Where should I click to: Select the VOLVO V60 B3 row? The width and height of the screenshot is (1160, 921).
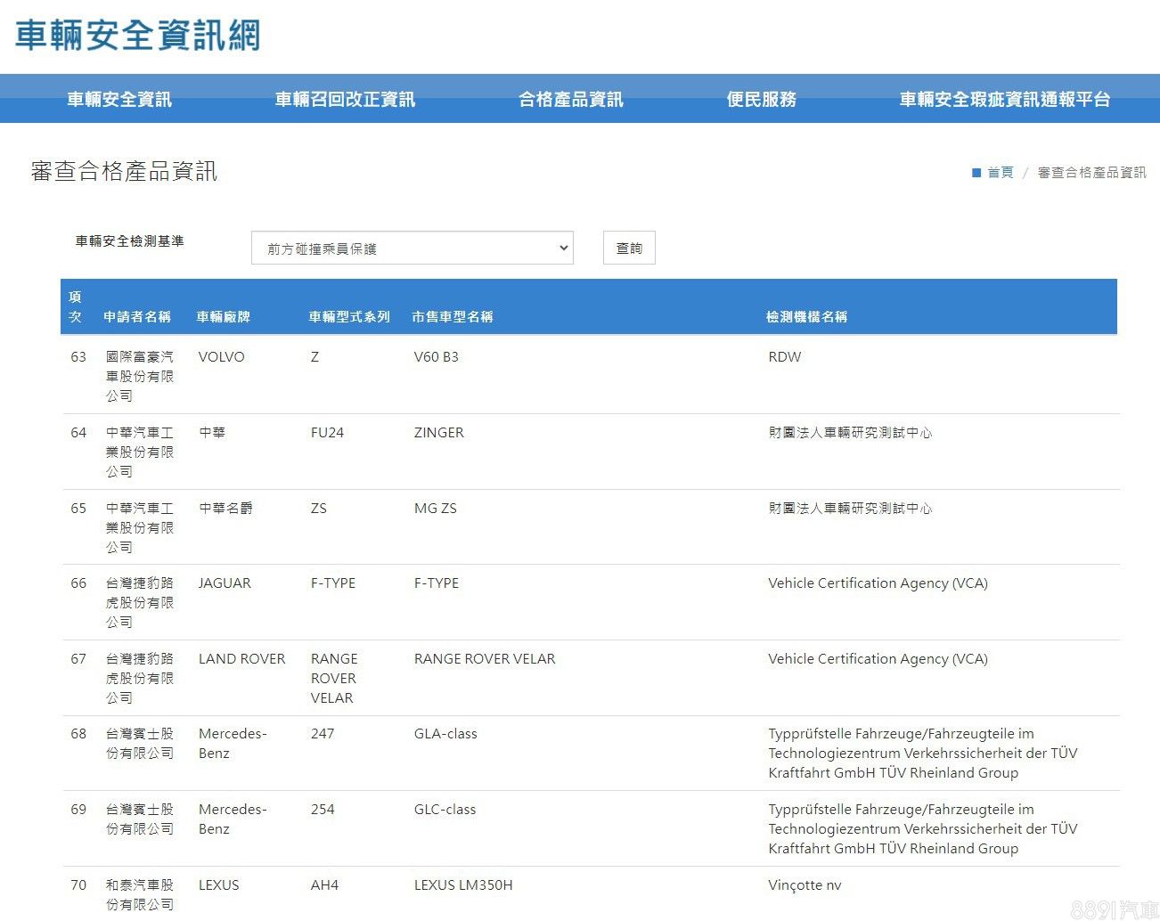[x=436, y=357]
